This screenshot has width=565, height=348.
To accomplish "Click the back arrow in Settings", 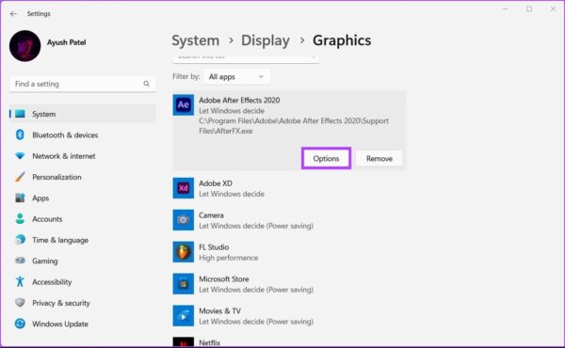I will (13, 14).
